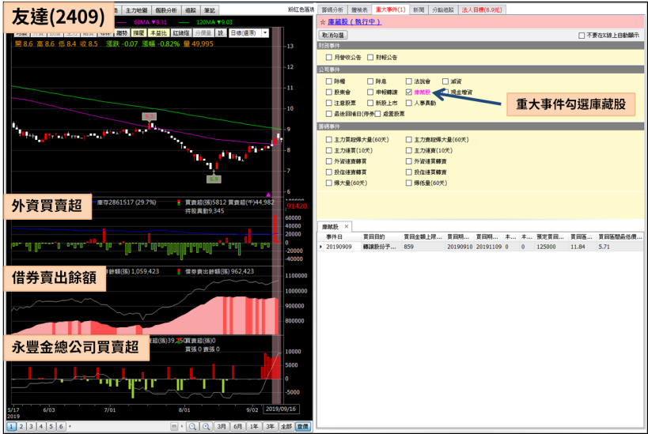Click the 取消勾選 button

(333, 36)
